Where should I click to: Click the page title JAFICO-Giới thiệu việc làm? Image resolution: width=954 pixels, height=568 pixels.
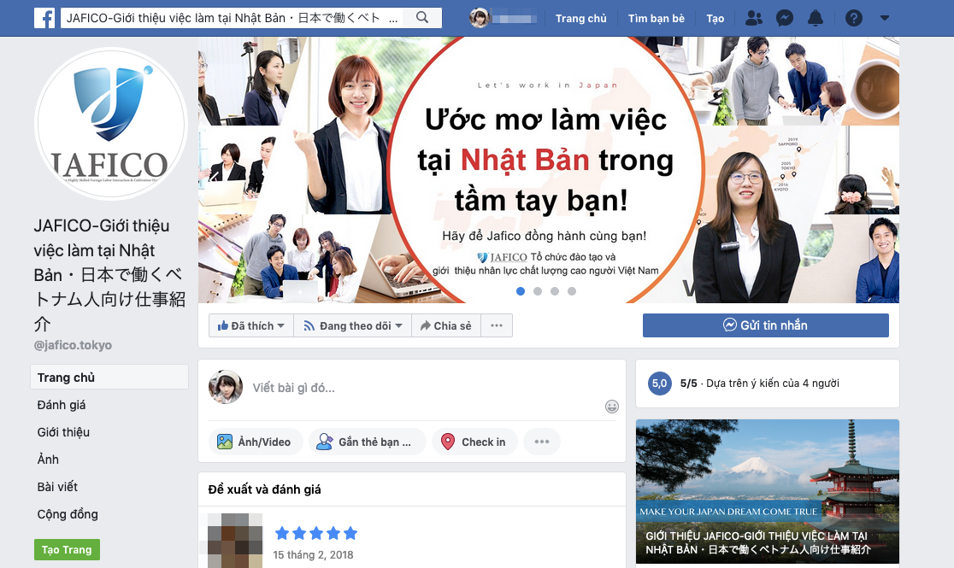109,275
